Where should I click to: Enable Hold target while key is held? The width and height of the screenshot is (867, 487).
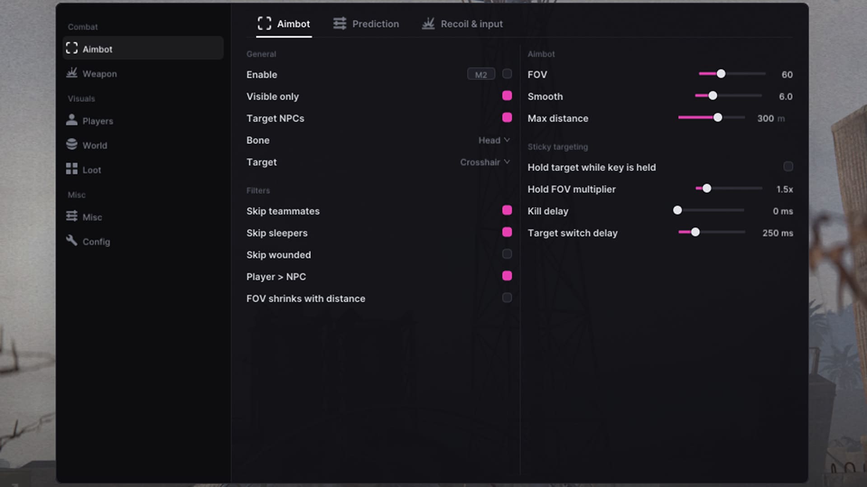[x=788, y=166]
